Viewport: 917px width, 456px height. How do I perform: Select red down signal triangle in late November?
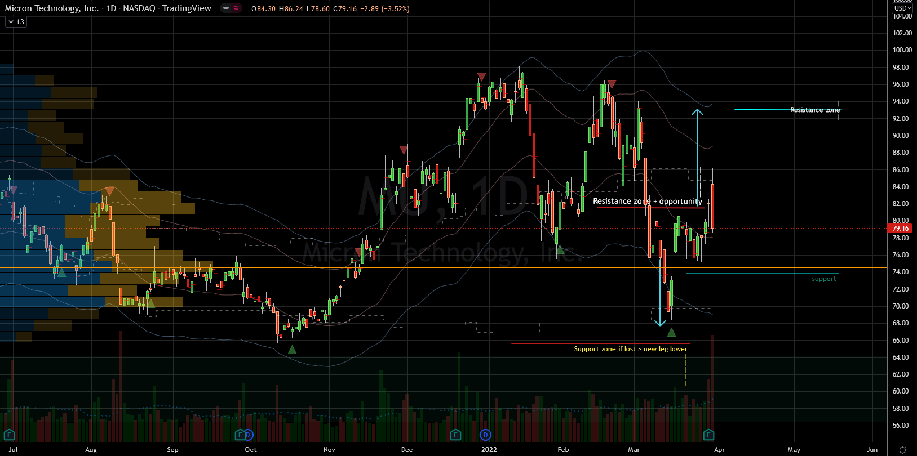click(404, 150)
